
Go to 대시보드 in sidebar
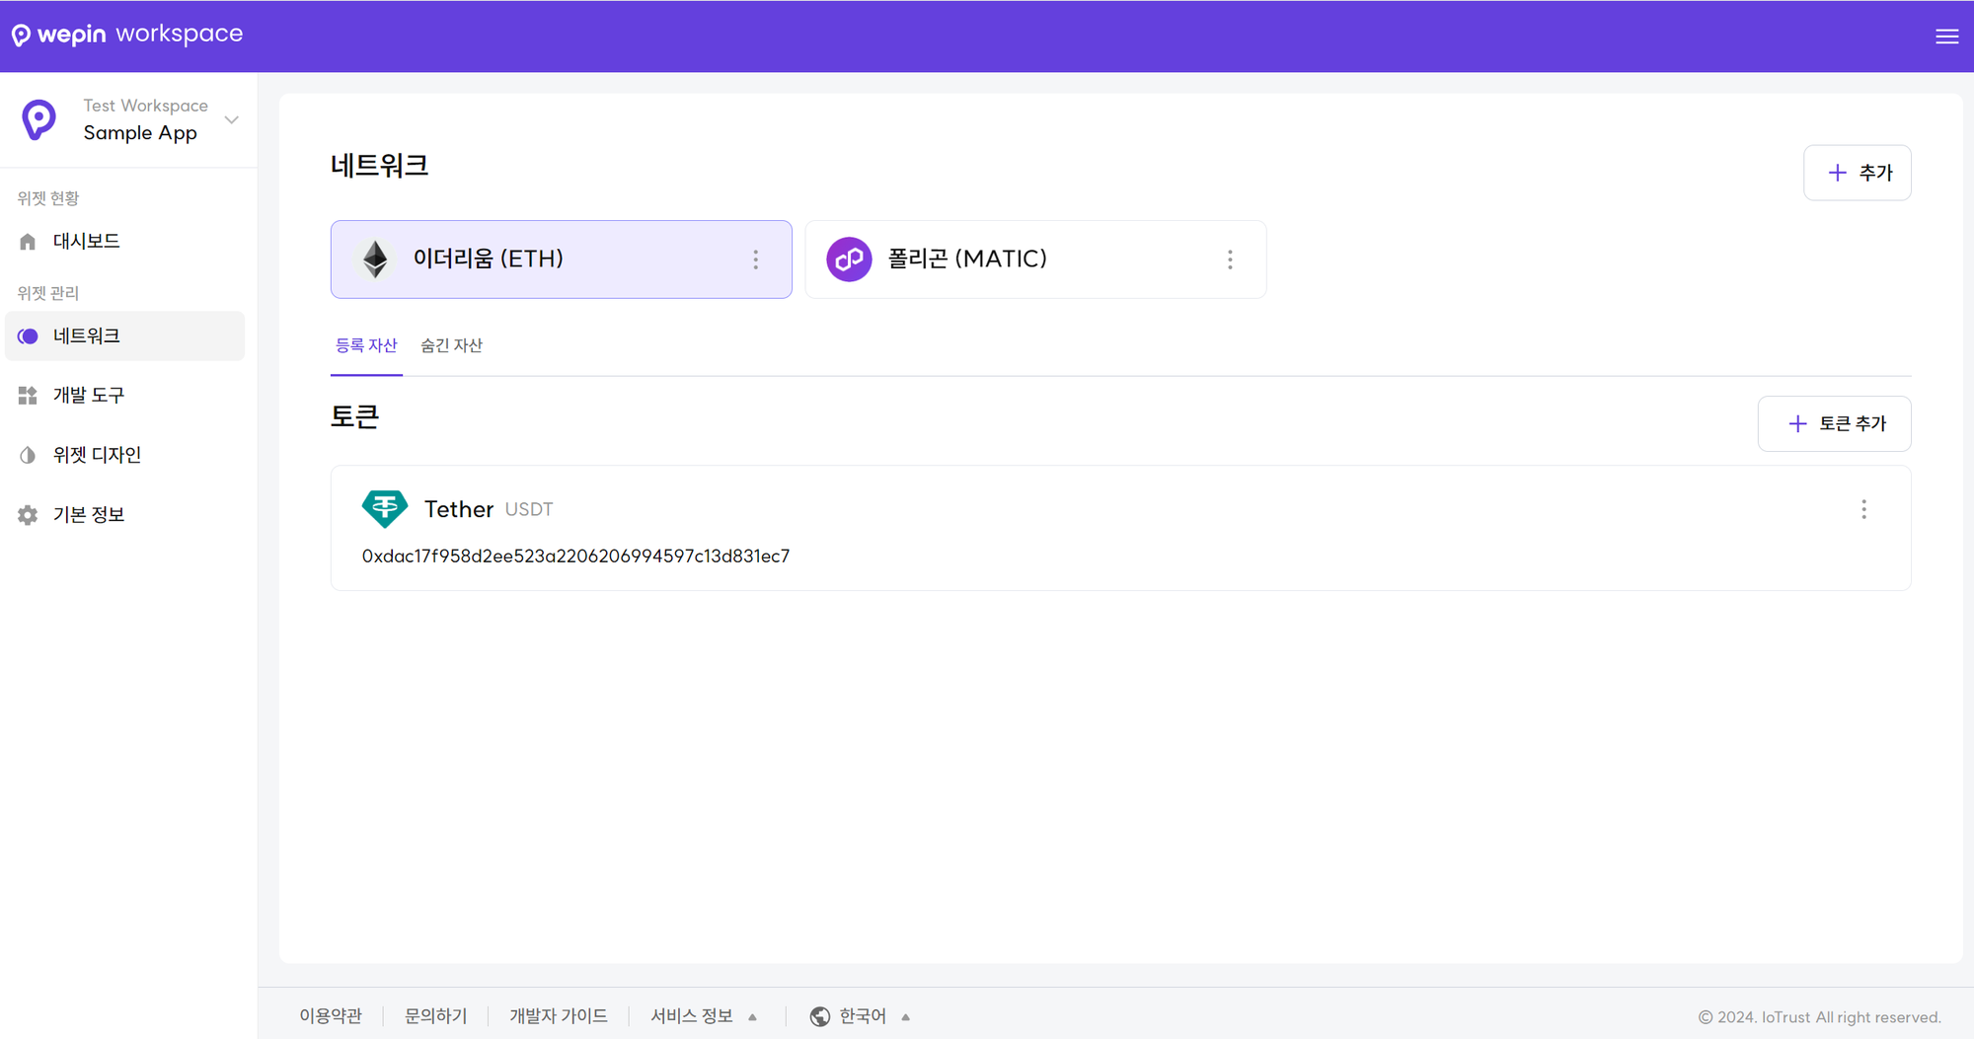point(86,242)
